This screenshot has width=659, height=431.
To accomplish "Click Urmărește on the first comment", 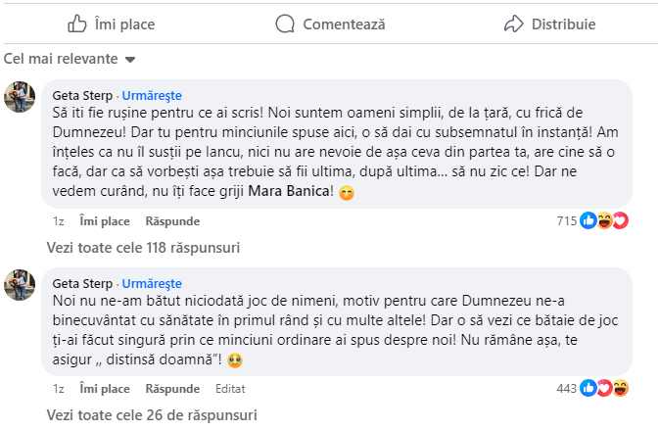I will 152,95.
